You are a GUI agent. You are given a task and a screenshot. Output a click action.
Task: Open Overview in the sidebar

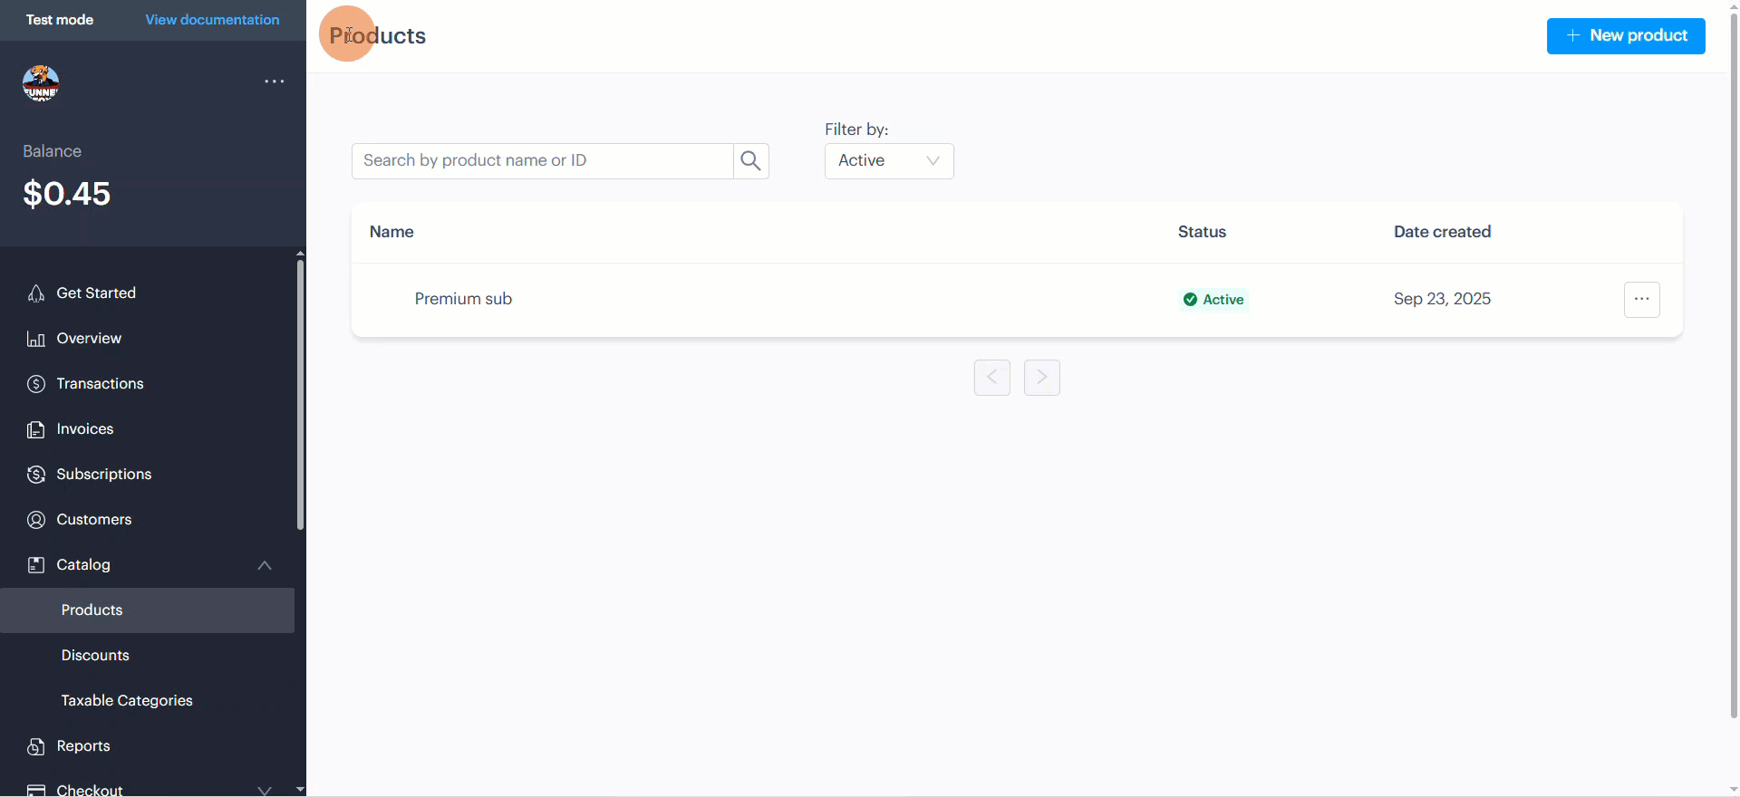[89, 339]
